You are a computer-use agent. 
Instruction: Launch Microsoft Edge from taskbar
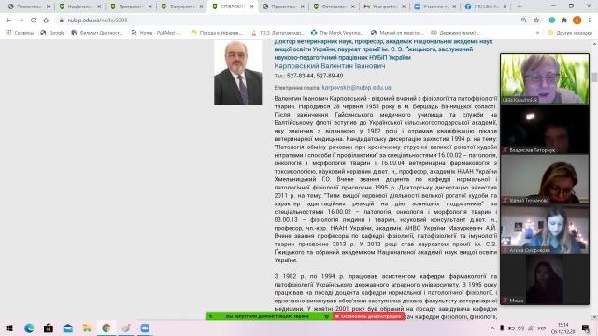pyautogui.click(x=29, y=328)
